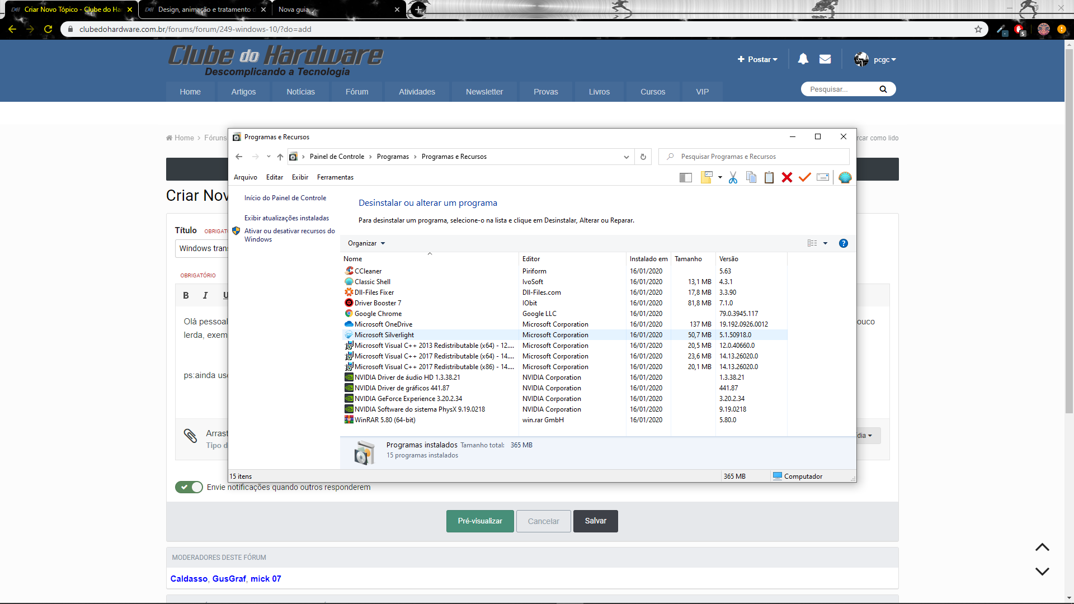Open the pcgc user menu
The height and width of the screenshot is (604, 1074).
tap(875, 59)
